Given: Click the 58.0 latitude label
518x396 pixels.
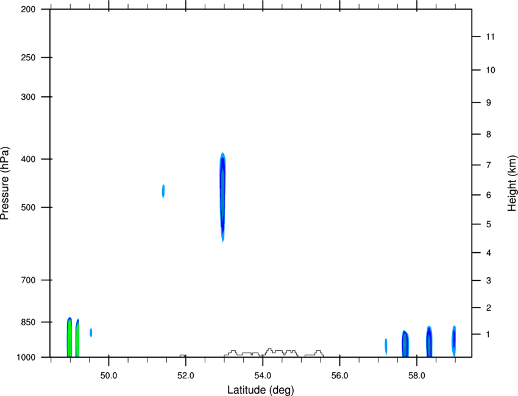Looking at the screenshot, I should (x=417, y=376).
